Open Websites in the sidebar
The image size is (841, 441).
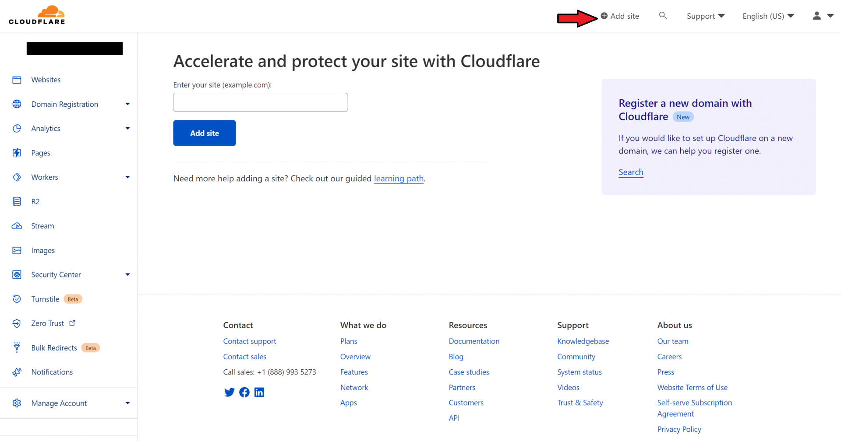46,80
